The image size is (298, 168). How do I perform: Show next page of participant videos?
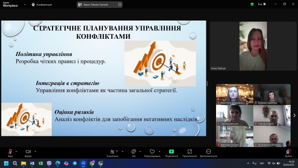(294, 115)
